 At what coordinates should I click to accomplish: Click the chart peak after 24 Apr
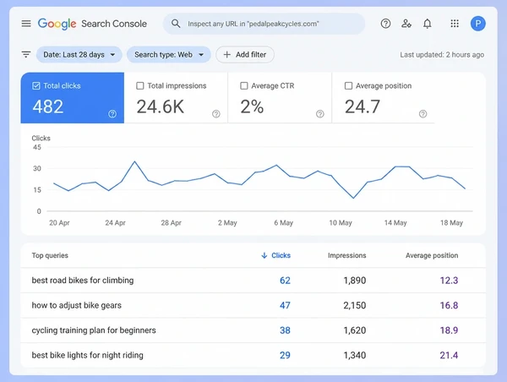click(x=134, y=161)
